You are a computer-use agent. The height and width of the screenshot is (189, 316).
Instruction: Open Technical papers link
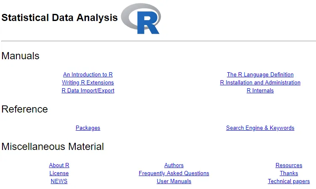(289, 181)
